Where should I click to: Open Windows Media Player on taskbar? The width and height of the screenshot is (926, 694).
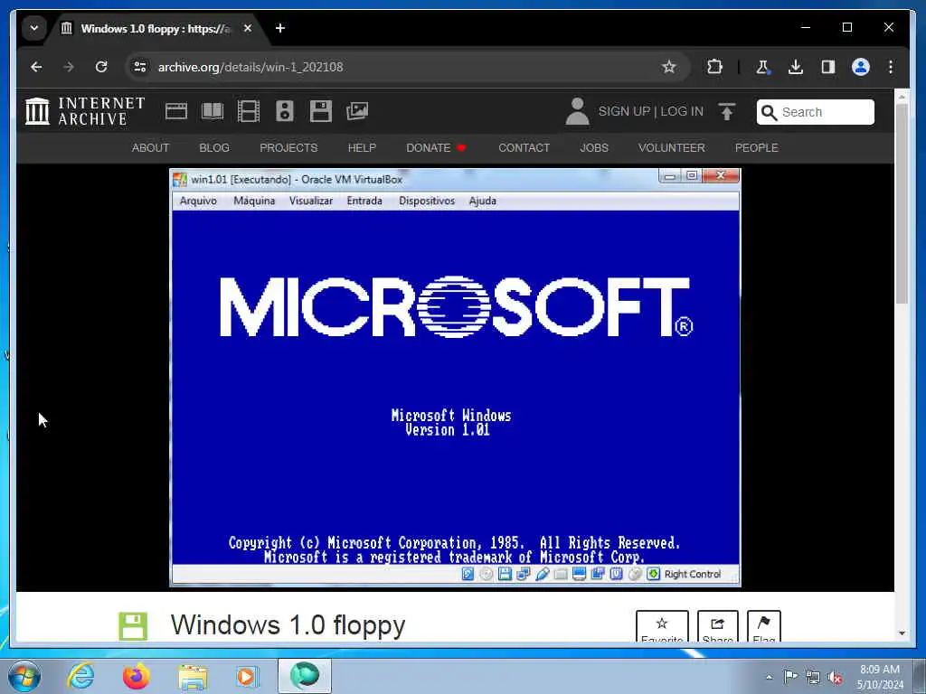pos(248,676)
